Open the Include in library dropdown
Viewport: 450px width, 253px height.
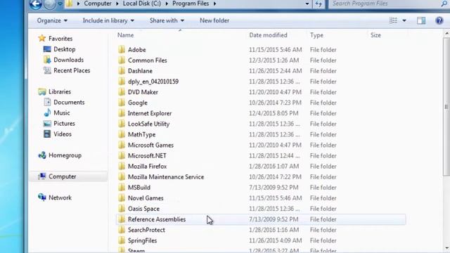[x=108, y=20]
